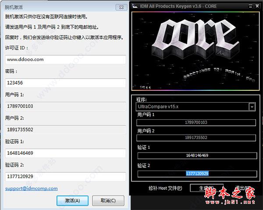Click keygen 验证 2 field with 1377120929
263x210 pixels.
tap(197, 174)
